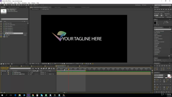Screen dimensions: 172x97
Task: Select the Rectangle shape tool
Action: [17, 5]
